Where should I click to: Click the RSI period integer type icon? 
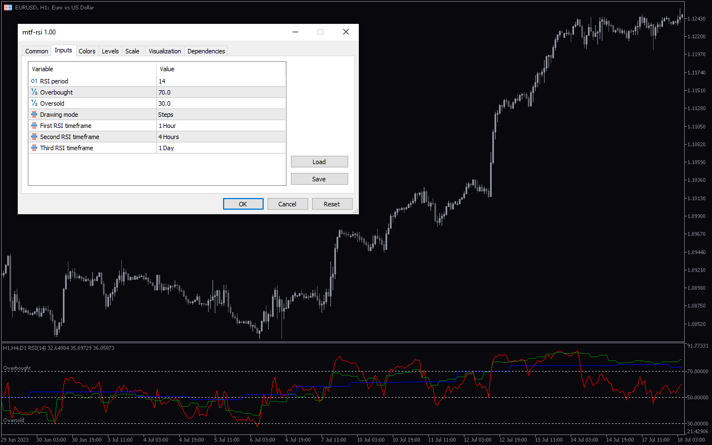34,81
